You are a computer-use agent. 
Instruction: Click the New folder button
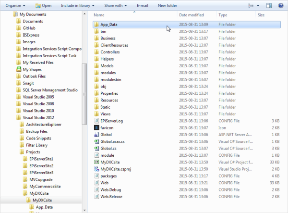click(x=167, y=6)
